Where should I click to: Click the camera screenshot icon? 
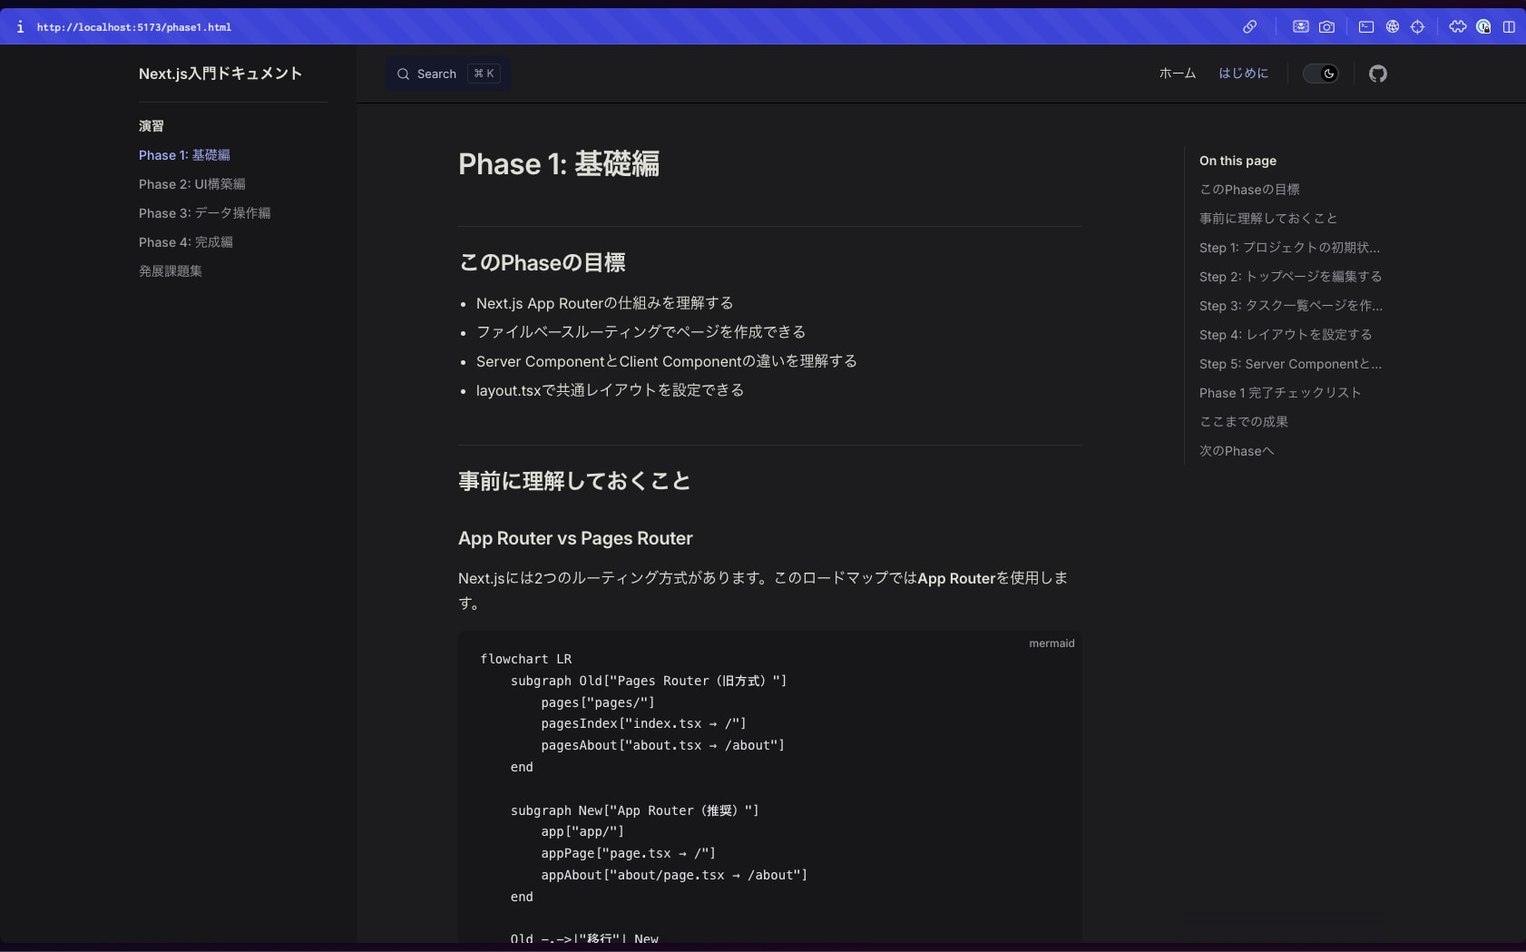click(x=1326, y=27)
